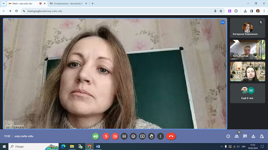This screenshot has width=268, height=150.
Task: Open emoji reactions panel
Action: (x=133, y=136)
